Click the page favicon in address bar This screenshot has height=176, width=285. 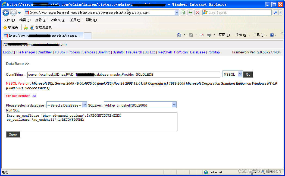tap(27, 12)
